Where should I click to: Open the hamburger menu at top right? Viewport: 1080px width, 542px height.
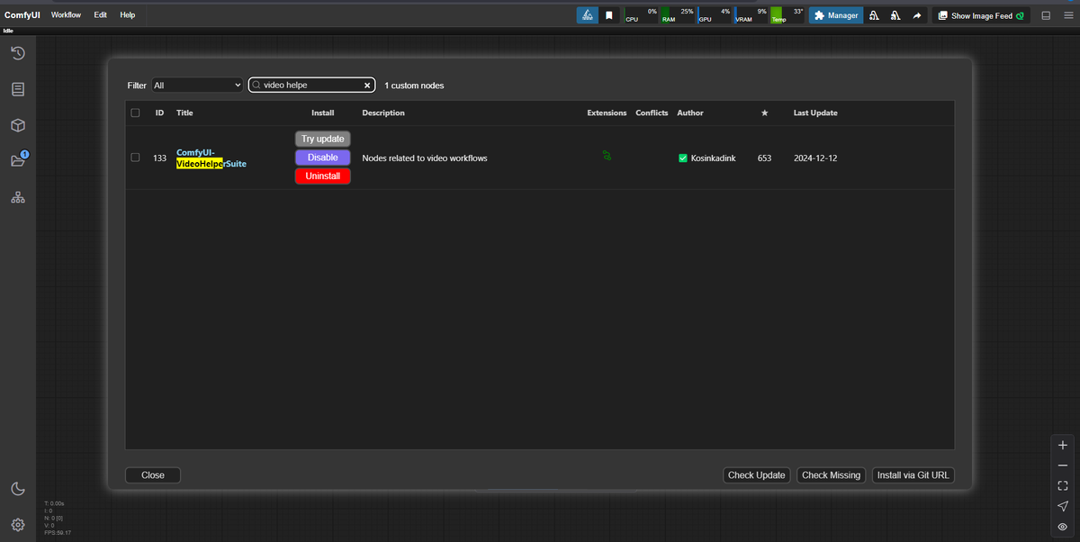click(1067, 15)
